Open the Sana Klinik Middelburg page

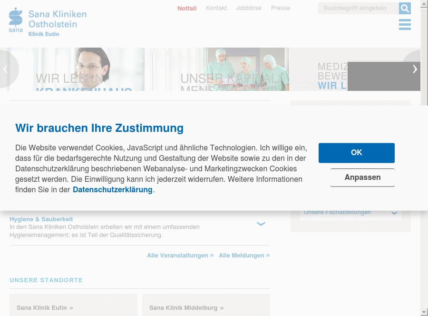[x=186, y=307]
